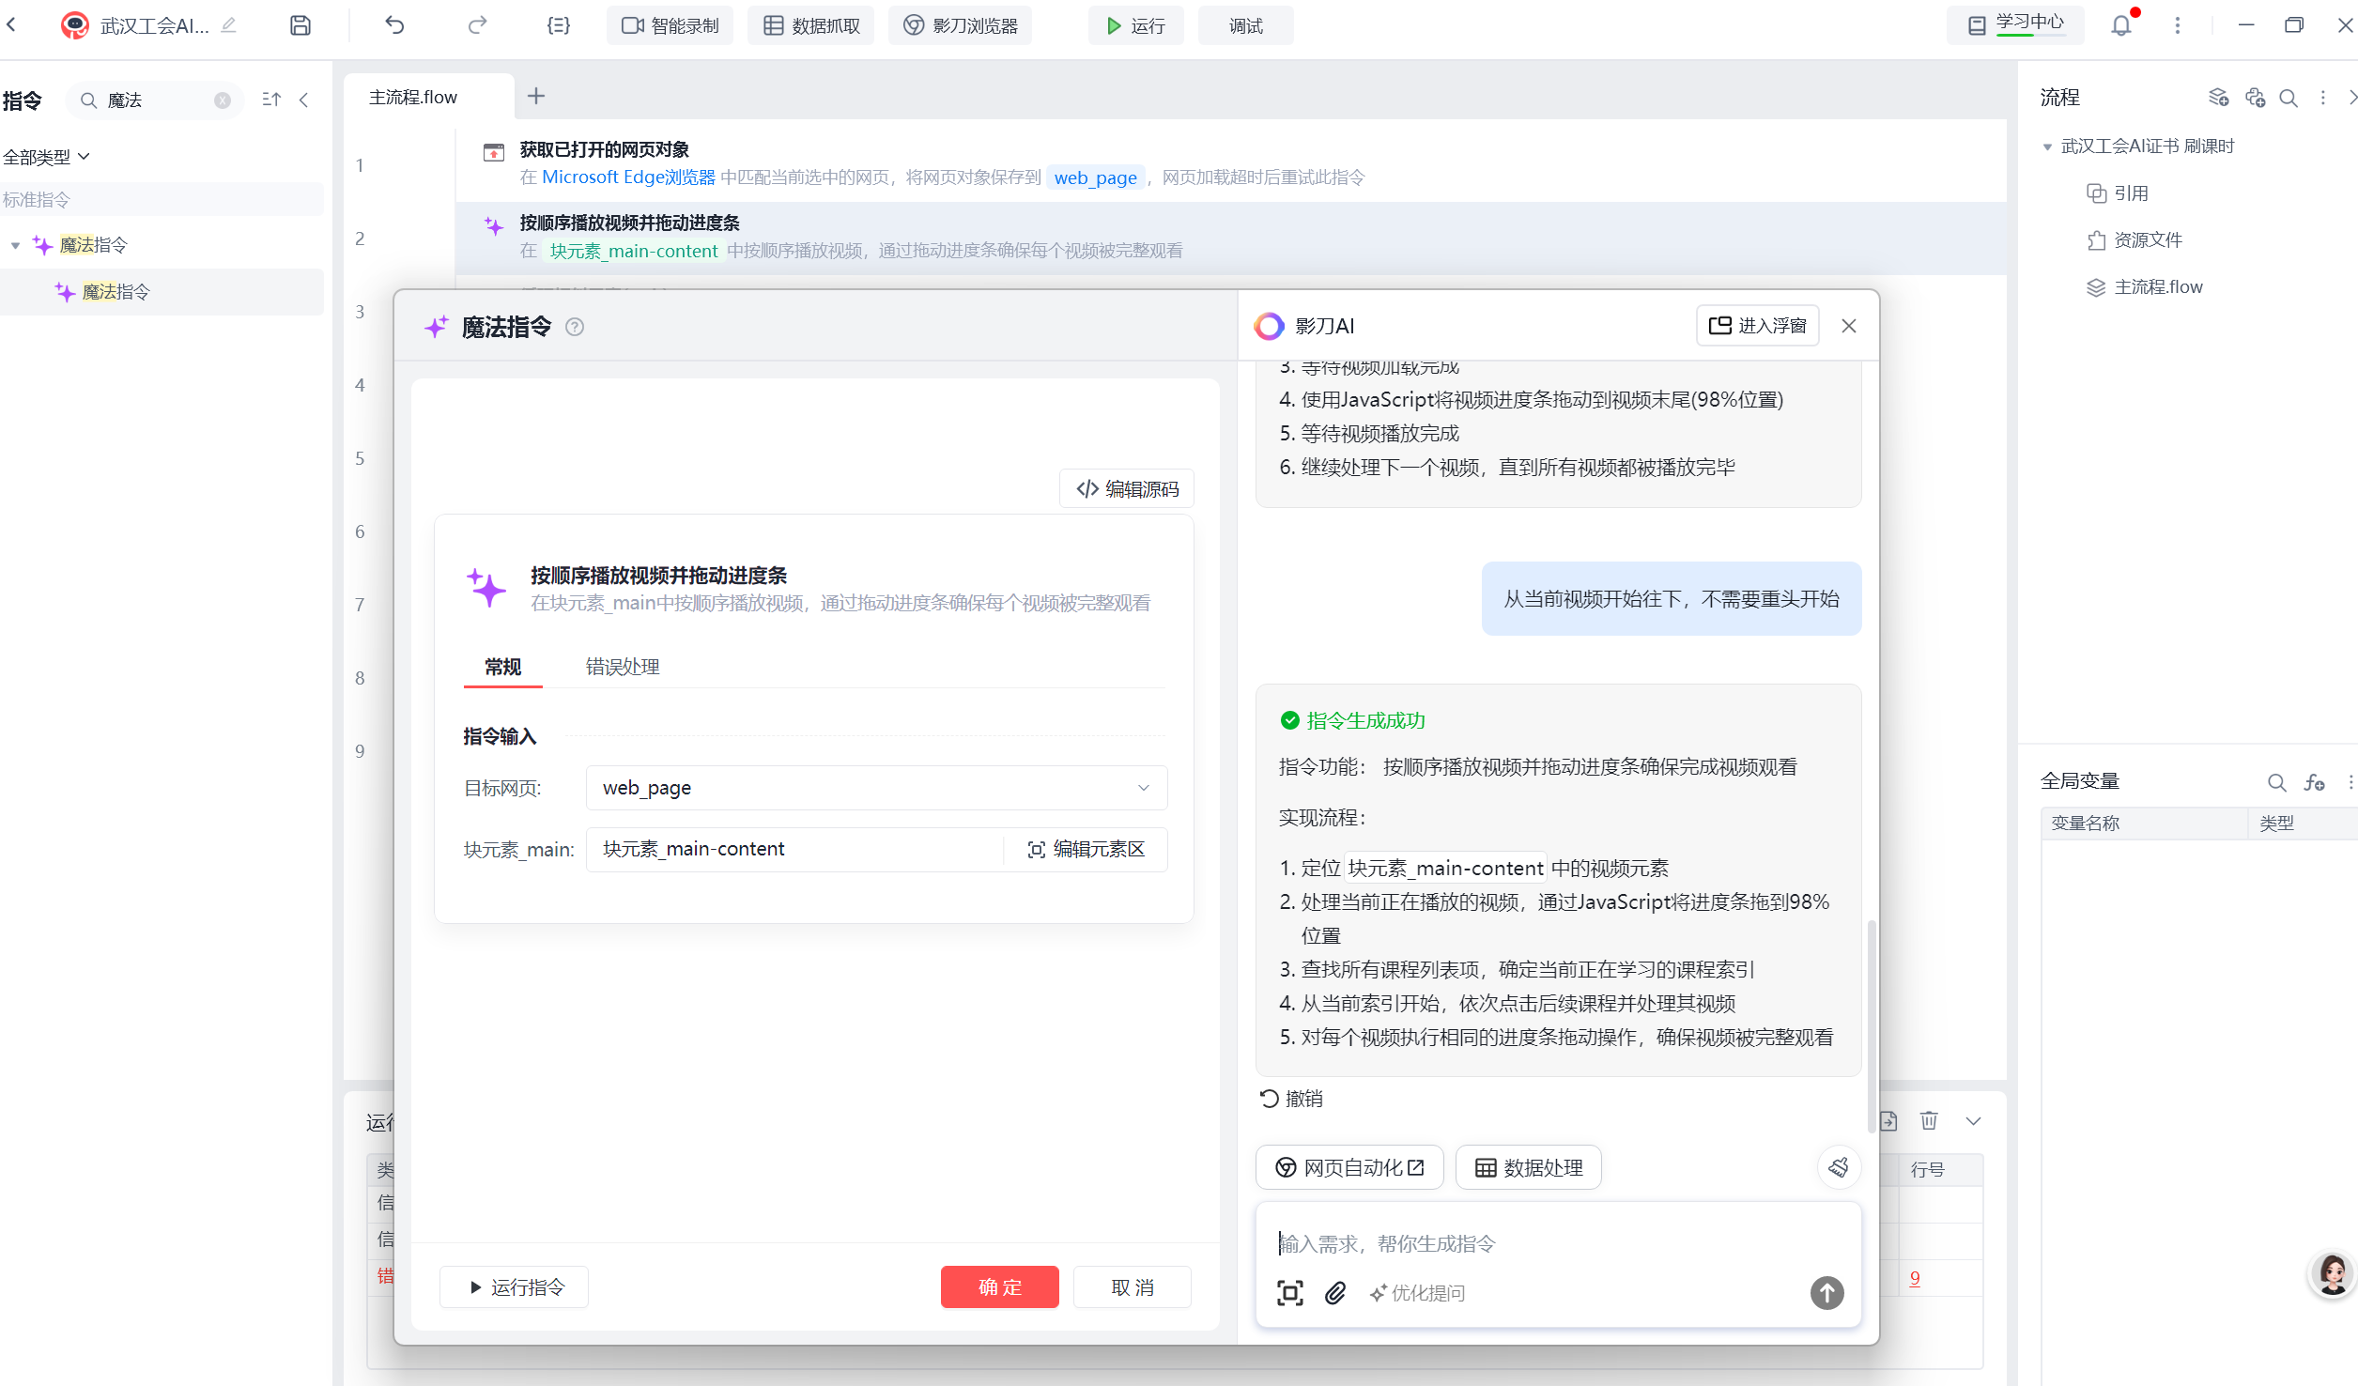Collapse the 武汉工会AI证书 project tree

point(2047,146)
